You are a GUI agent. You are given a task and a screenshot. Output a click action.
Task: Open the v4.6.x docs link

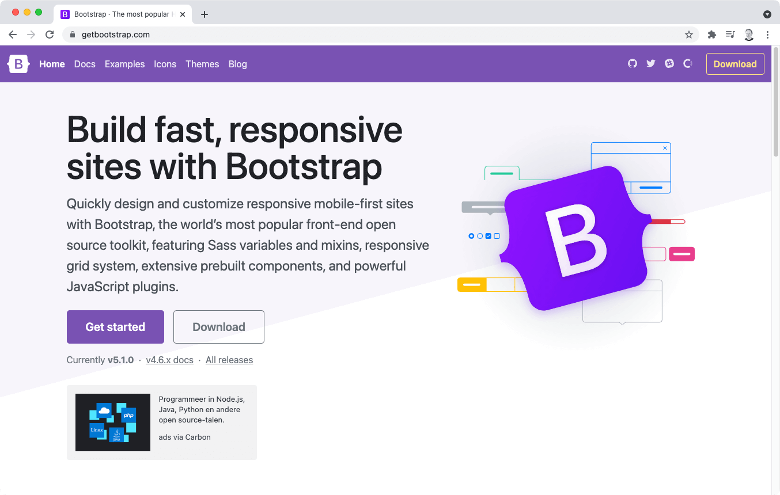[169, 360]
